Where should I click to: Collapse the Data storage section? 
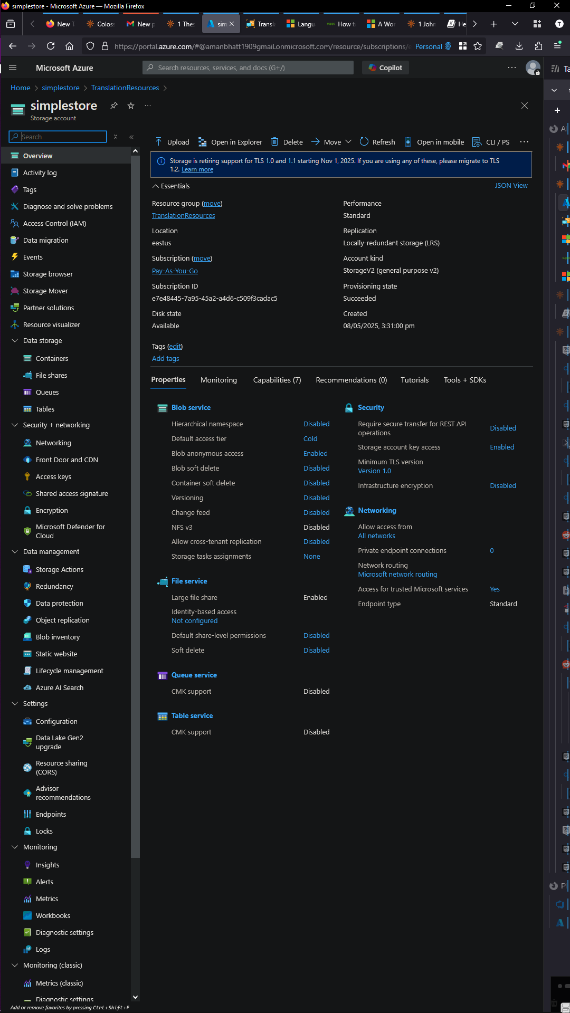click(x=15, y=340)
